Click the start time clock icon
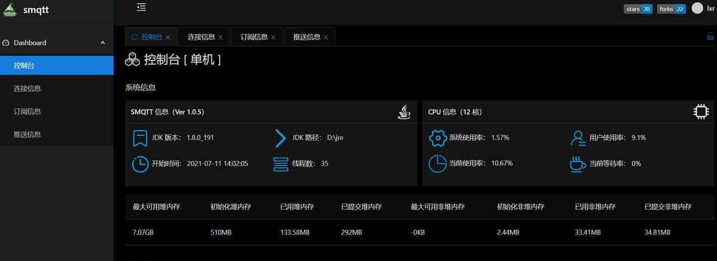Viewport: 717px width, 261px height. [x=139, y=164]
